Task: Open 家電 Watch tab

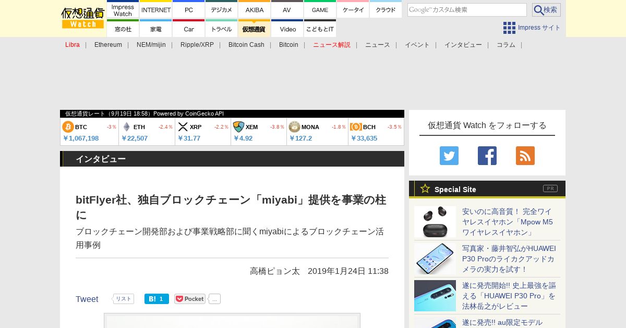Action: coord(156,29)
